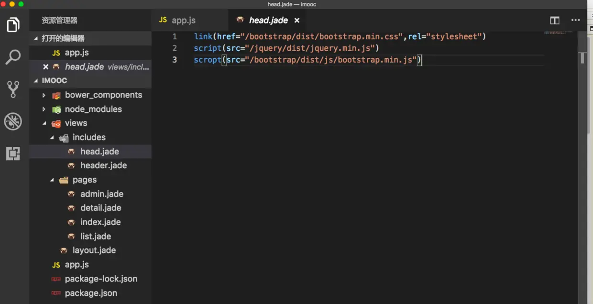
Task: Click the yellow macOS minimize window button
Action: click(x=12, y=4)
